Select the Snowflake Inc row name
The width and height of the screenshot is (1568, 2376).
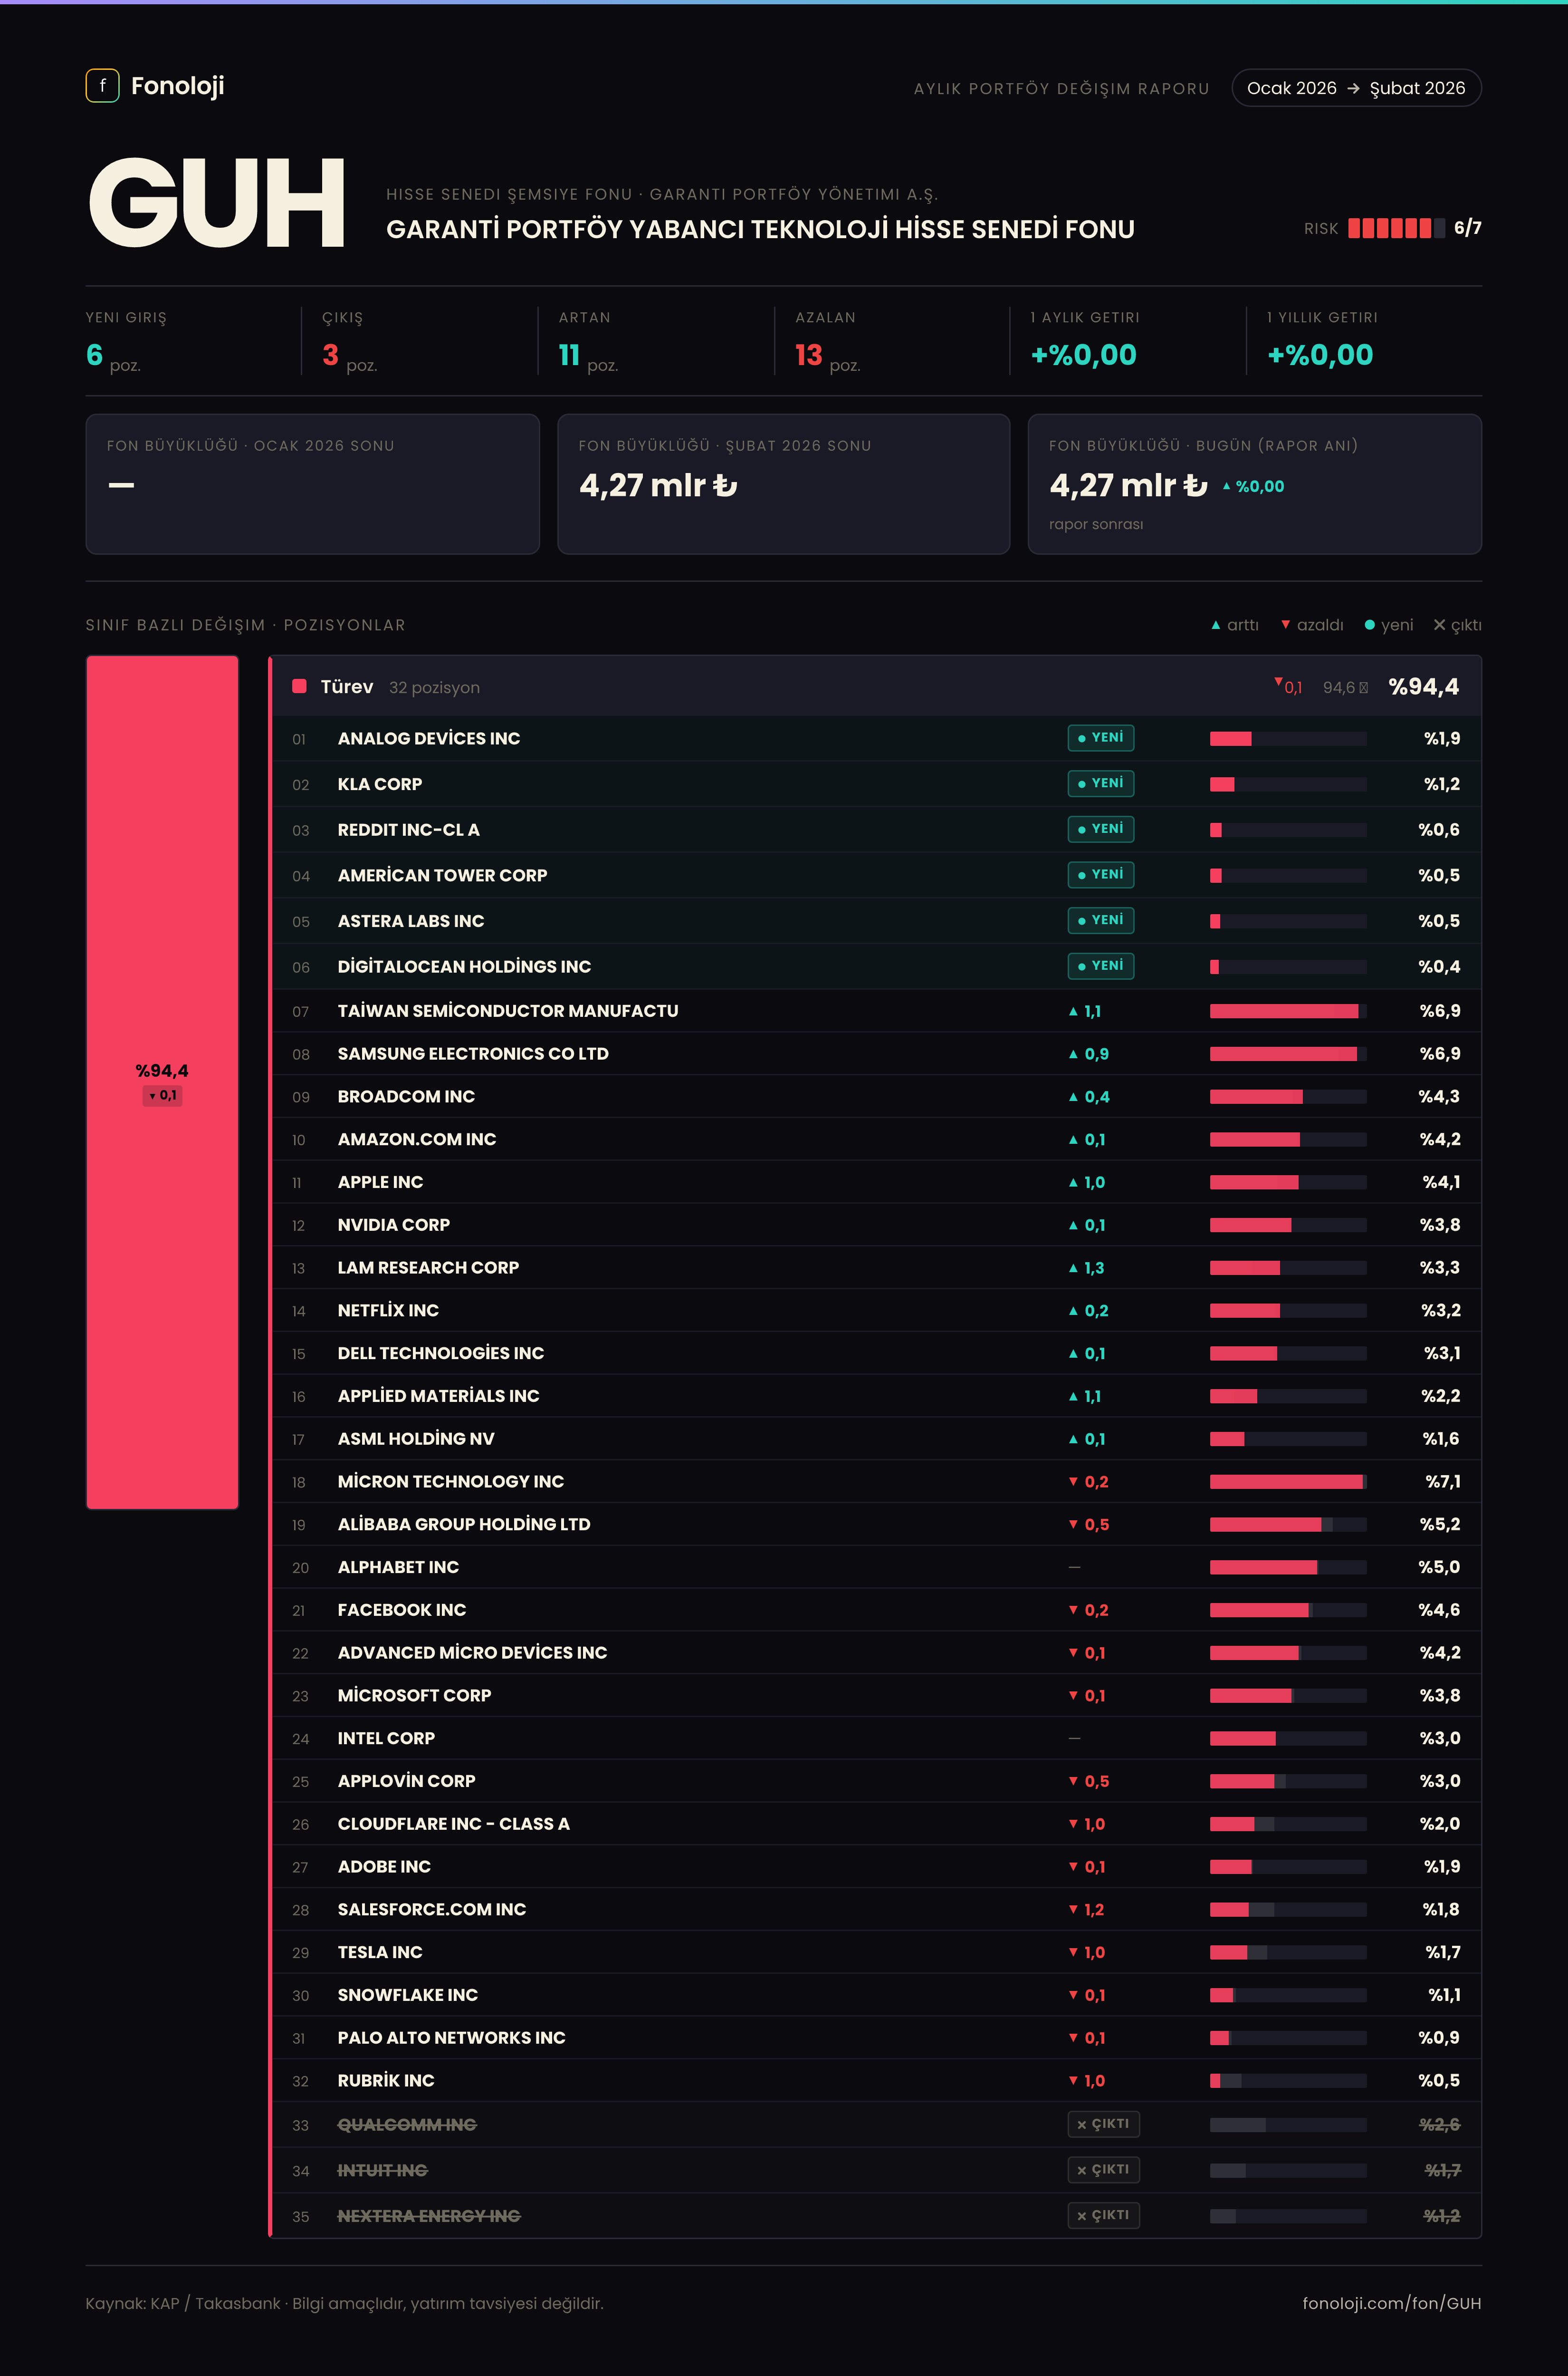pos(408,1995)
